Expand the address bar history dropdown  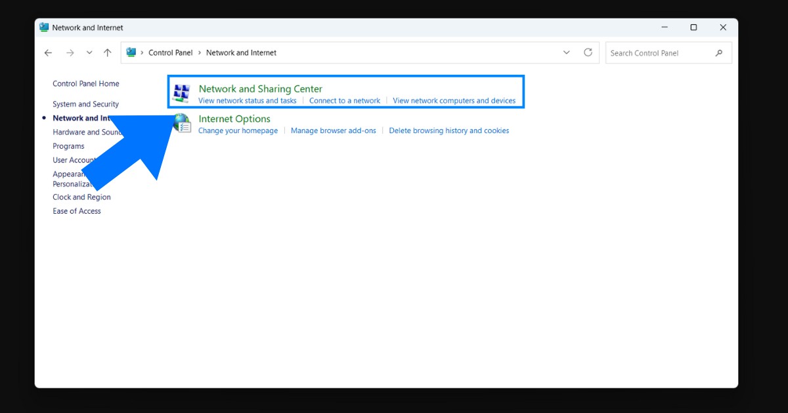click(x=566, y=52)
